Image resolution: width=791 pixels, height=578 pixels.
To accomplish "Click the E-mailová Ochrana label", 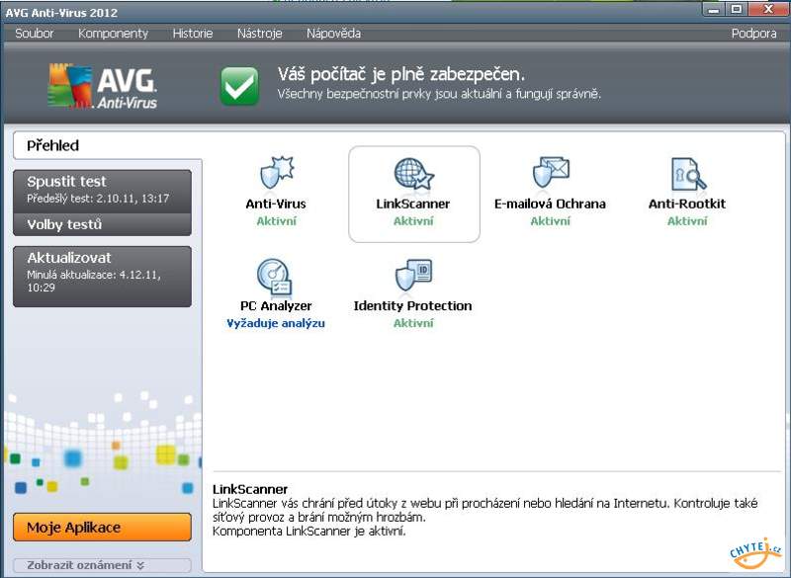I will tap(550, 205).
